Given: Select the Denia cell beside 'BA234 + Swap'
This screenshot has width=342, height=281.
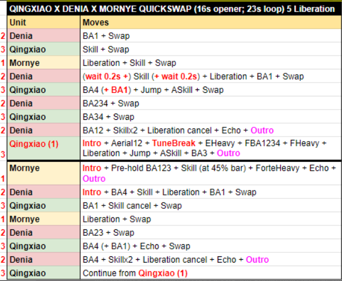Looking at the screenshot, I should 44,103.
